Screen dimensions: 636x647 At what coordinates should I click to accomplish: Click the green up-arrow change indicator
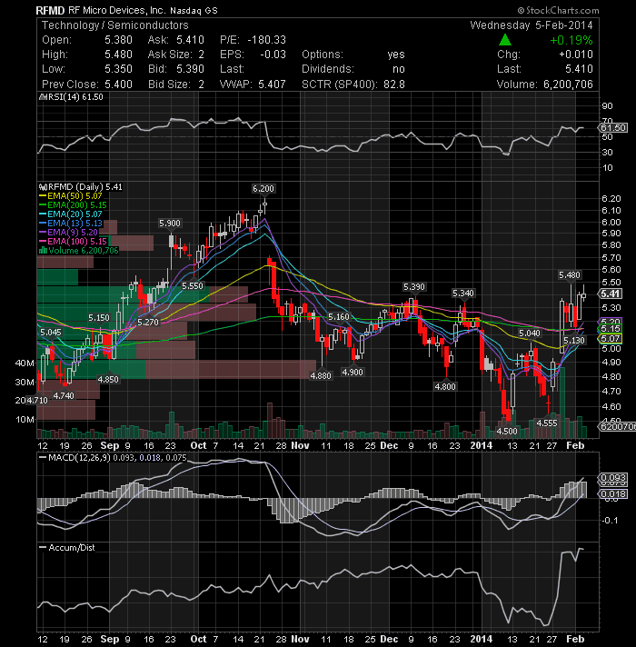click(x=505, y=40)
